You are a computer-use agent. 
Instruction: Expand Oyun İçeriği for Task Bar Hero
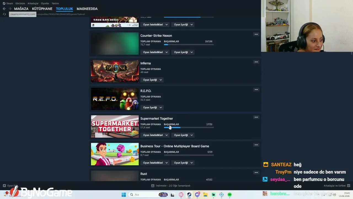click(183, 25)
